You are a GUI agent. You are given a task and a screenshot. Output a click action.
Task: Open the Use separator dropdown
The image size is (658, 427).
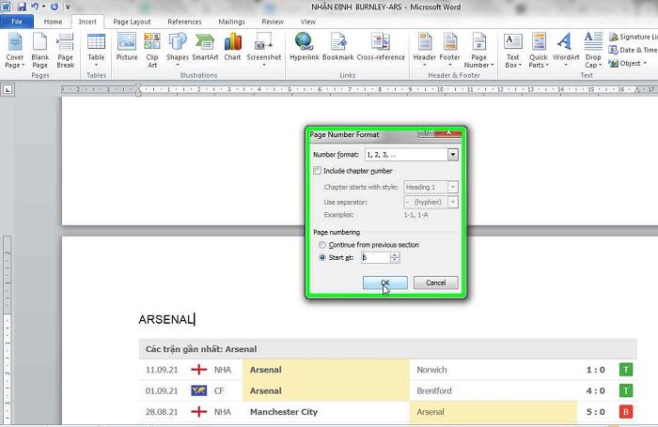pos(453,202)
